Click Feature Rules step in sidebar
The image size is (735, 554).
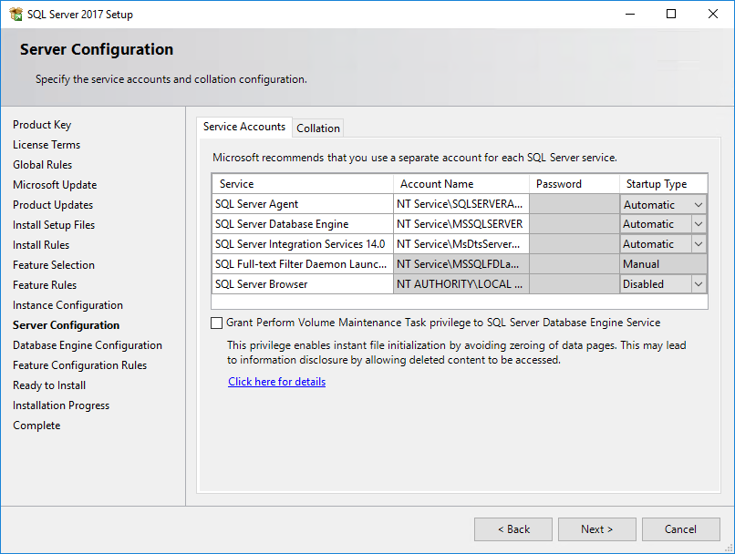coord(45,285)
